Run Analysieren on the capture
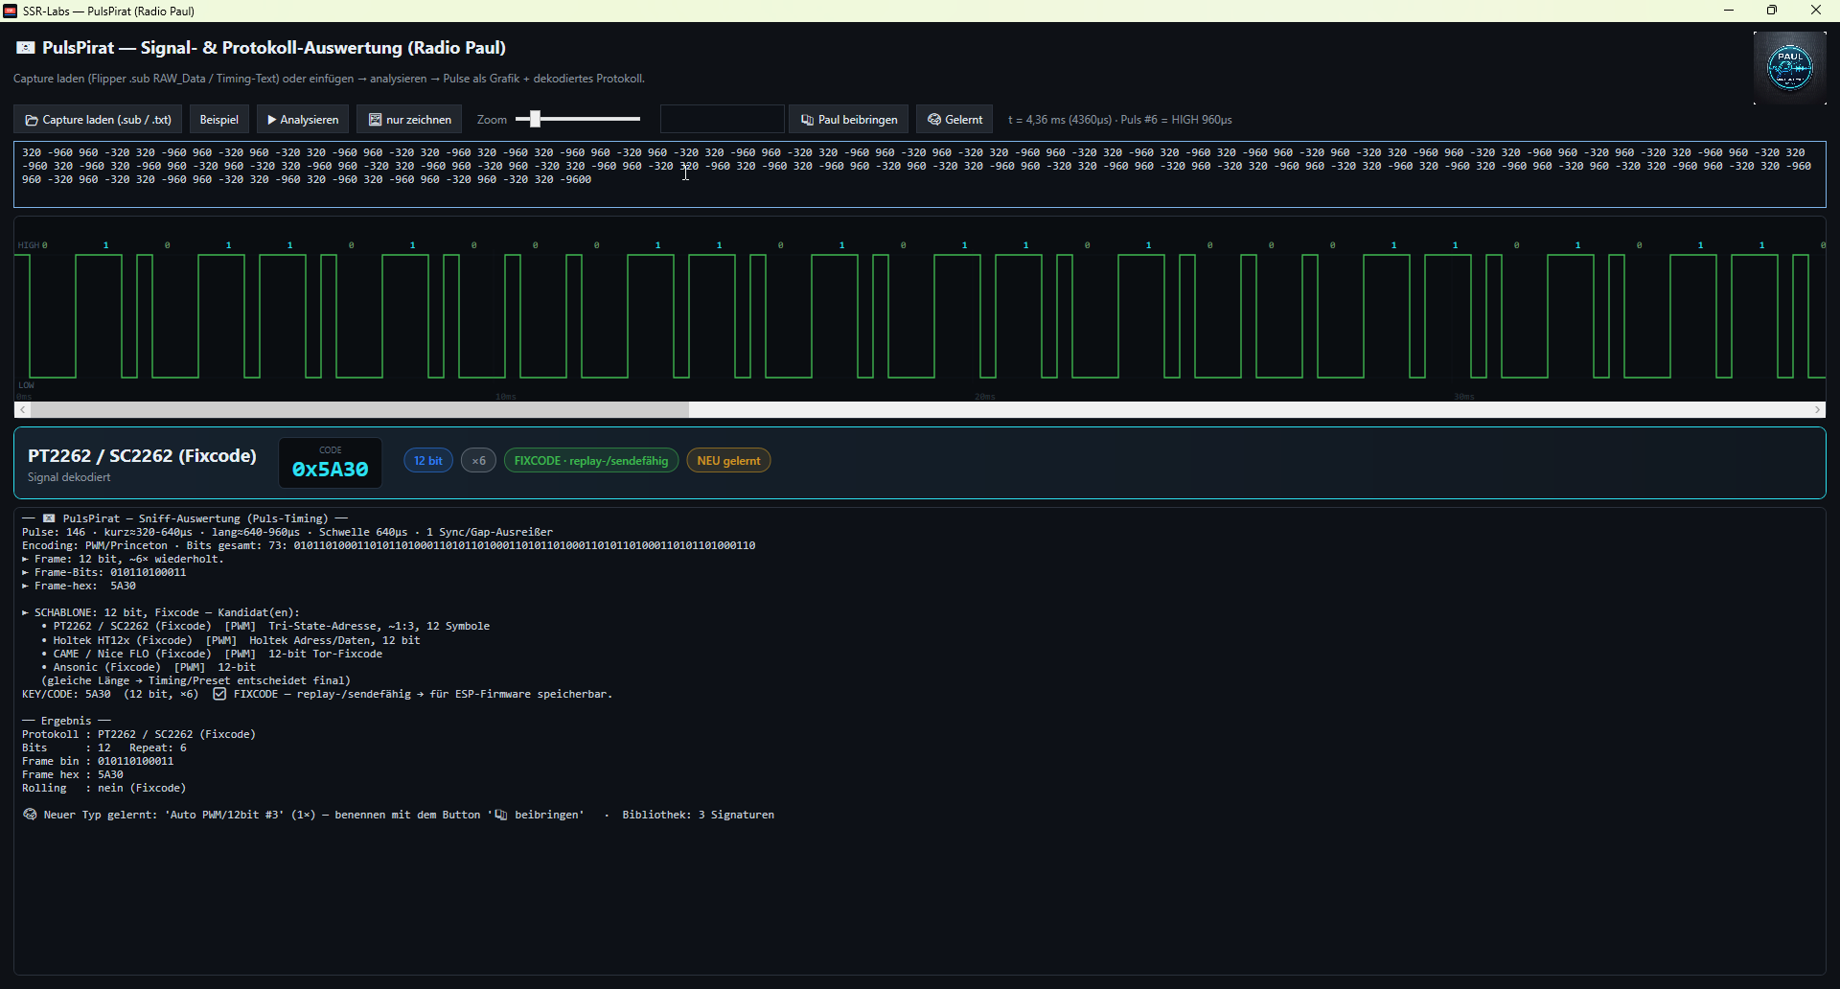The image size is (1840, 989). [x=303, y=120]
